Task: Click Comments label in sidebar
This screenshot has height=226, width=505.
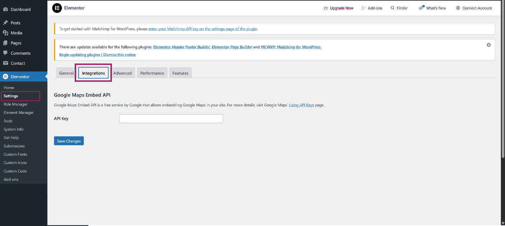Action: 21,53
